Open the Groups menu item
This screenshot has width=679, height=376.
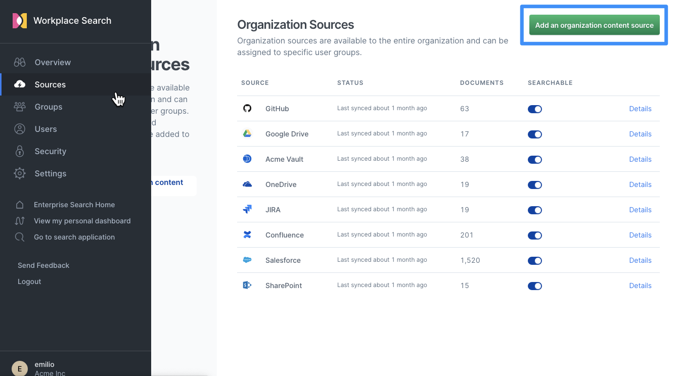pyautogui.click(x=75, y=107)
